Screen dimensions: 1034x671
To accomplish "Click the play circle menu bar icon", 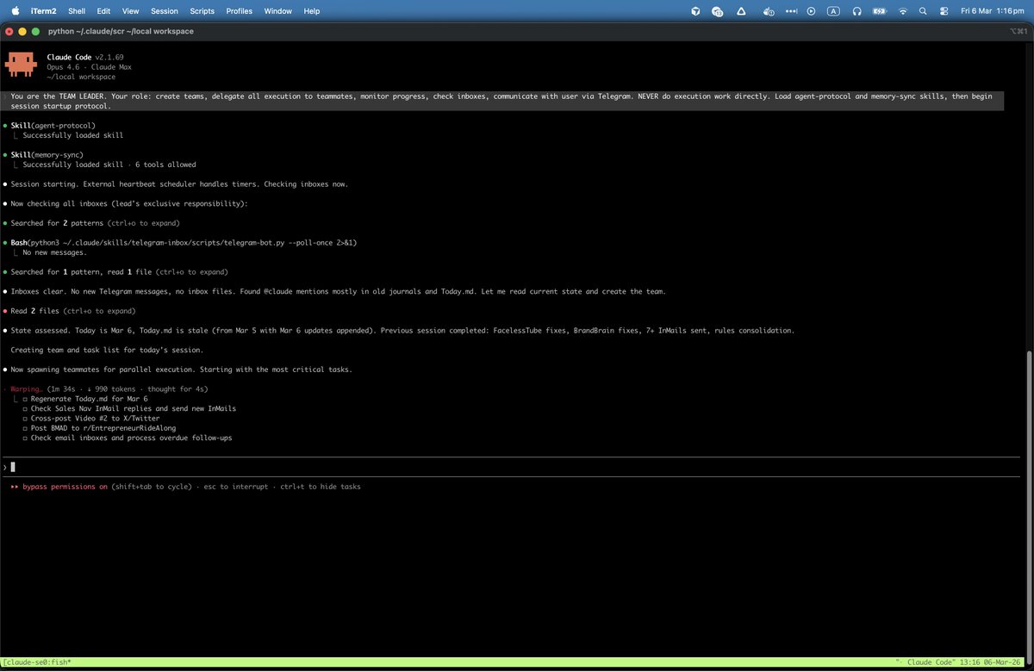I will click(x=811, y=11).
